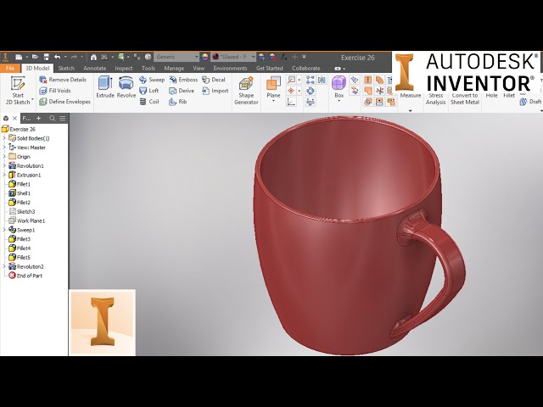Select the Draft tool
This screenshot has width=543, height=407.
tap(530, 102)
